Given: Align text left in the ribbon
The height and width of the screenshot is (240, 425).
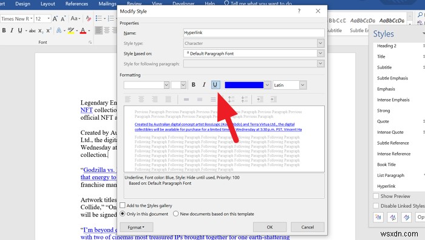Looking at the screenshot, I should [x=98, y=30].
